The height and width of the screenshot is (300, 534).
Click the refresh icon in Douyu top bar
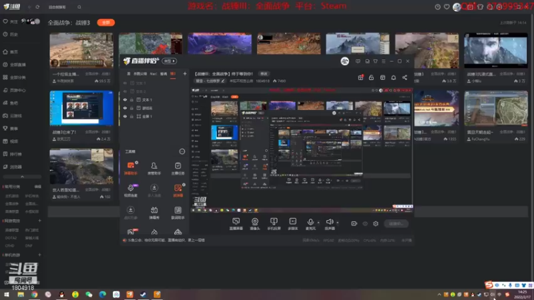pos(37,7)
